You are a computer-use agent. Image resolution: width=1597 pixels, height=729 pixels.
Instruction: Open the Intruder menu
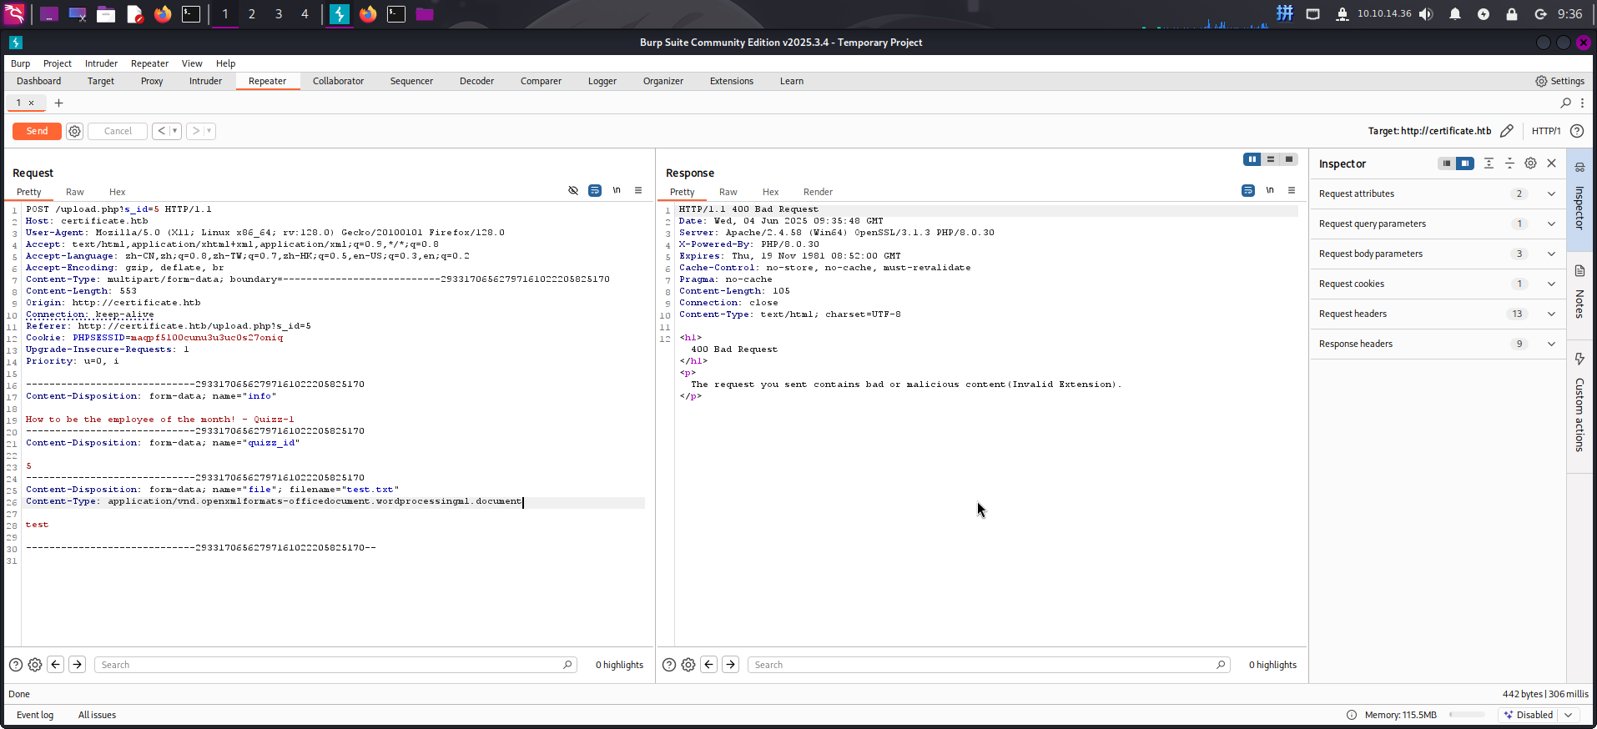click(x=101, y=63)
